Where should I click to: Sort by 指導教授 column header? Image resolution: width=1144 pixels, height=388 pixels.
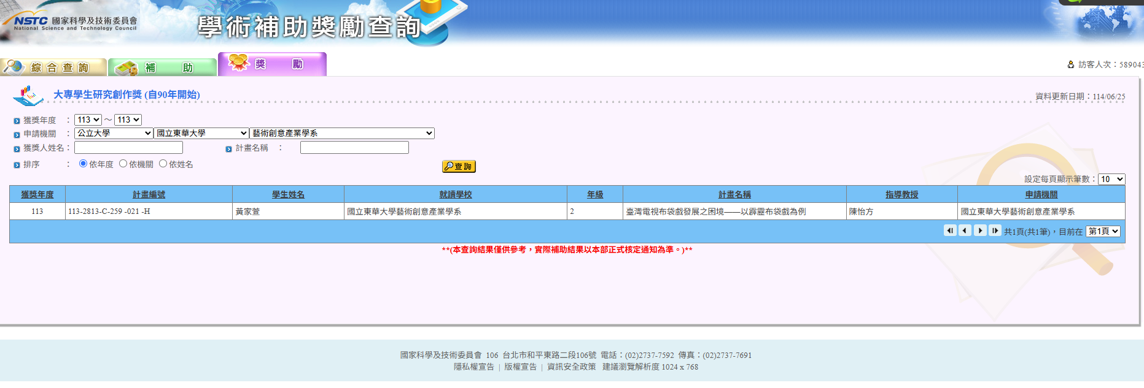click(902, 194)
